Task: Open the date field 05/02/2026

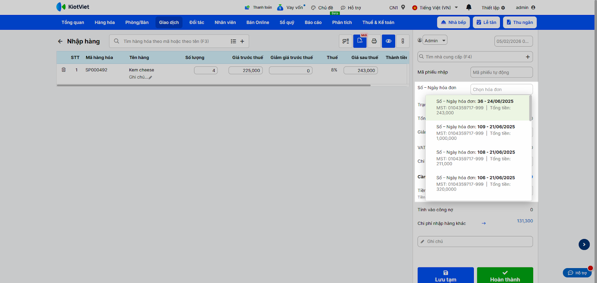Action: (x=513, y=41)
